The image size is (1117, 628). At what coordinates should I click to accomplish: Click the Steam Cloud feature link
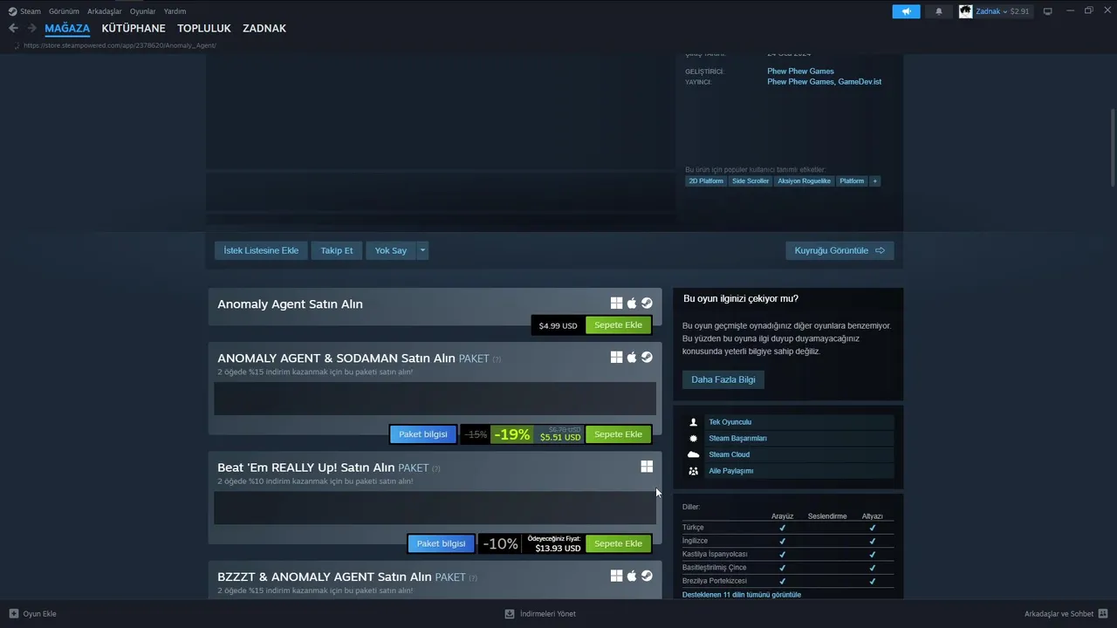729,454
